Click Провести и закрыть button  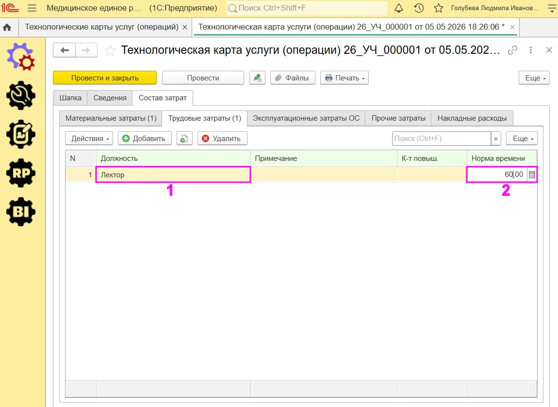pos(105,78)
